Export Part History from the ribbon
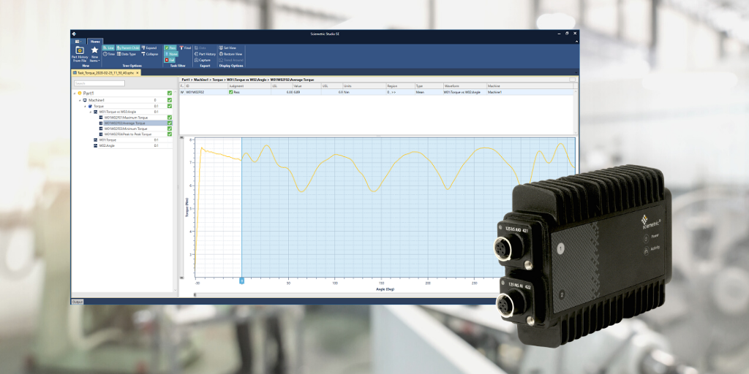 pyautogui.click(x=206, y=54)
